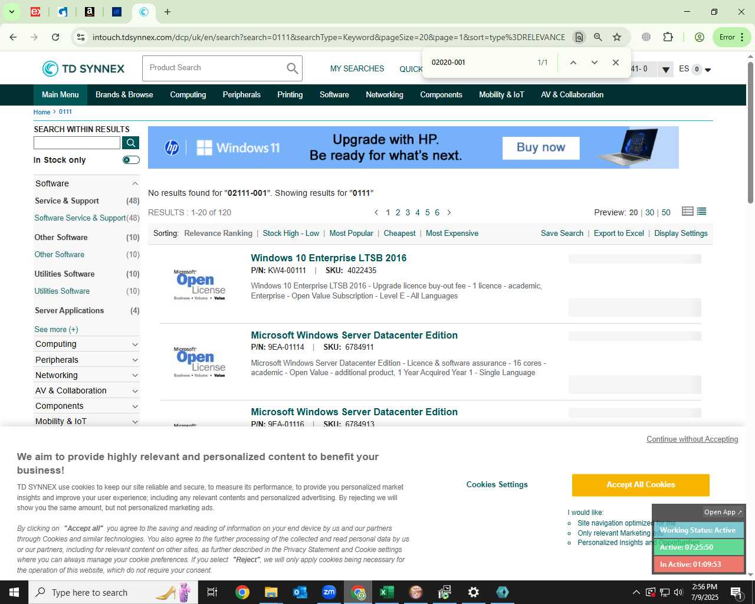The image size is (755, 604).
Task: Click the TD SYNNEX logo
Action: pyautogui.click(x=83, y=68)
